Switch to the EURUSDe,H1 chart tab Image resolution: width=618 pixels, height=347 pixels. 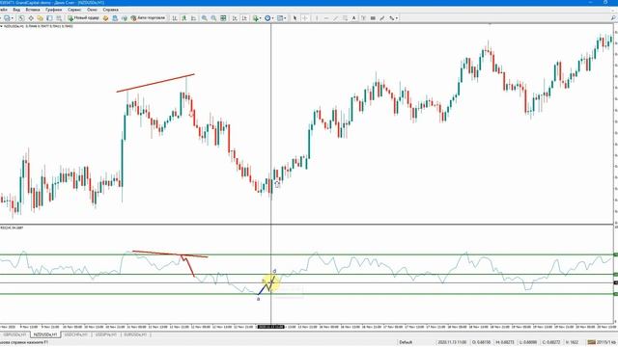tap(135, 334)
